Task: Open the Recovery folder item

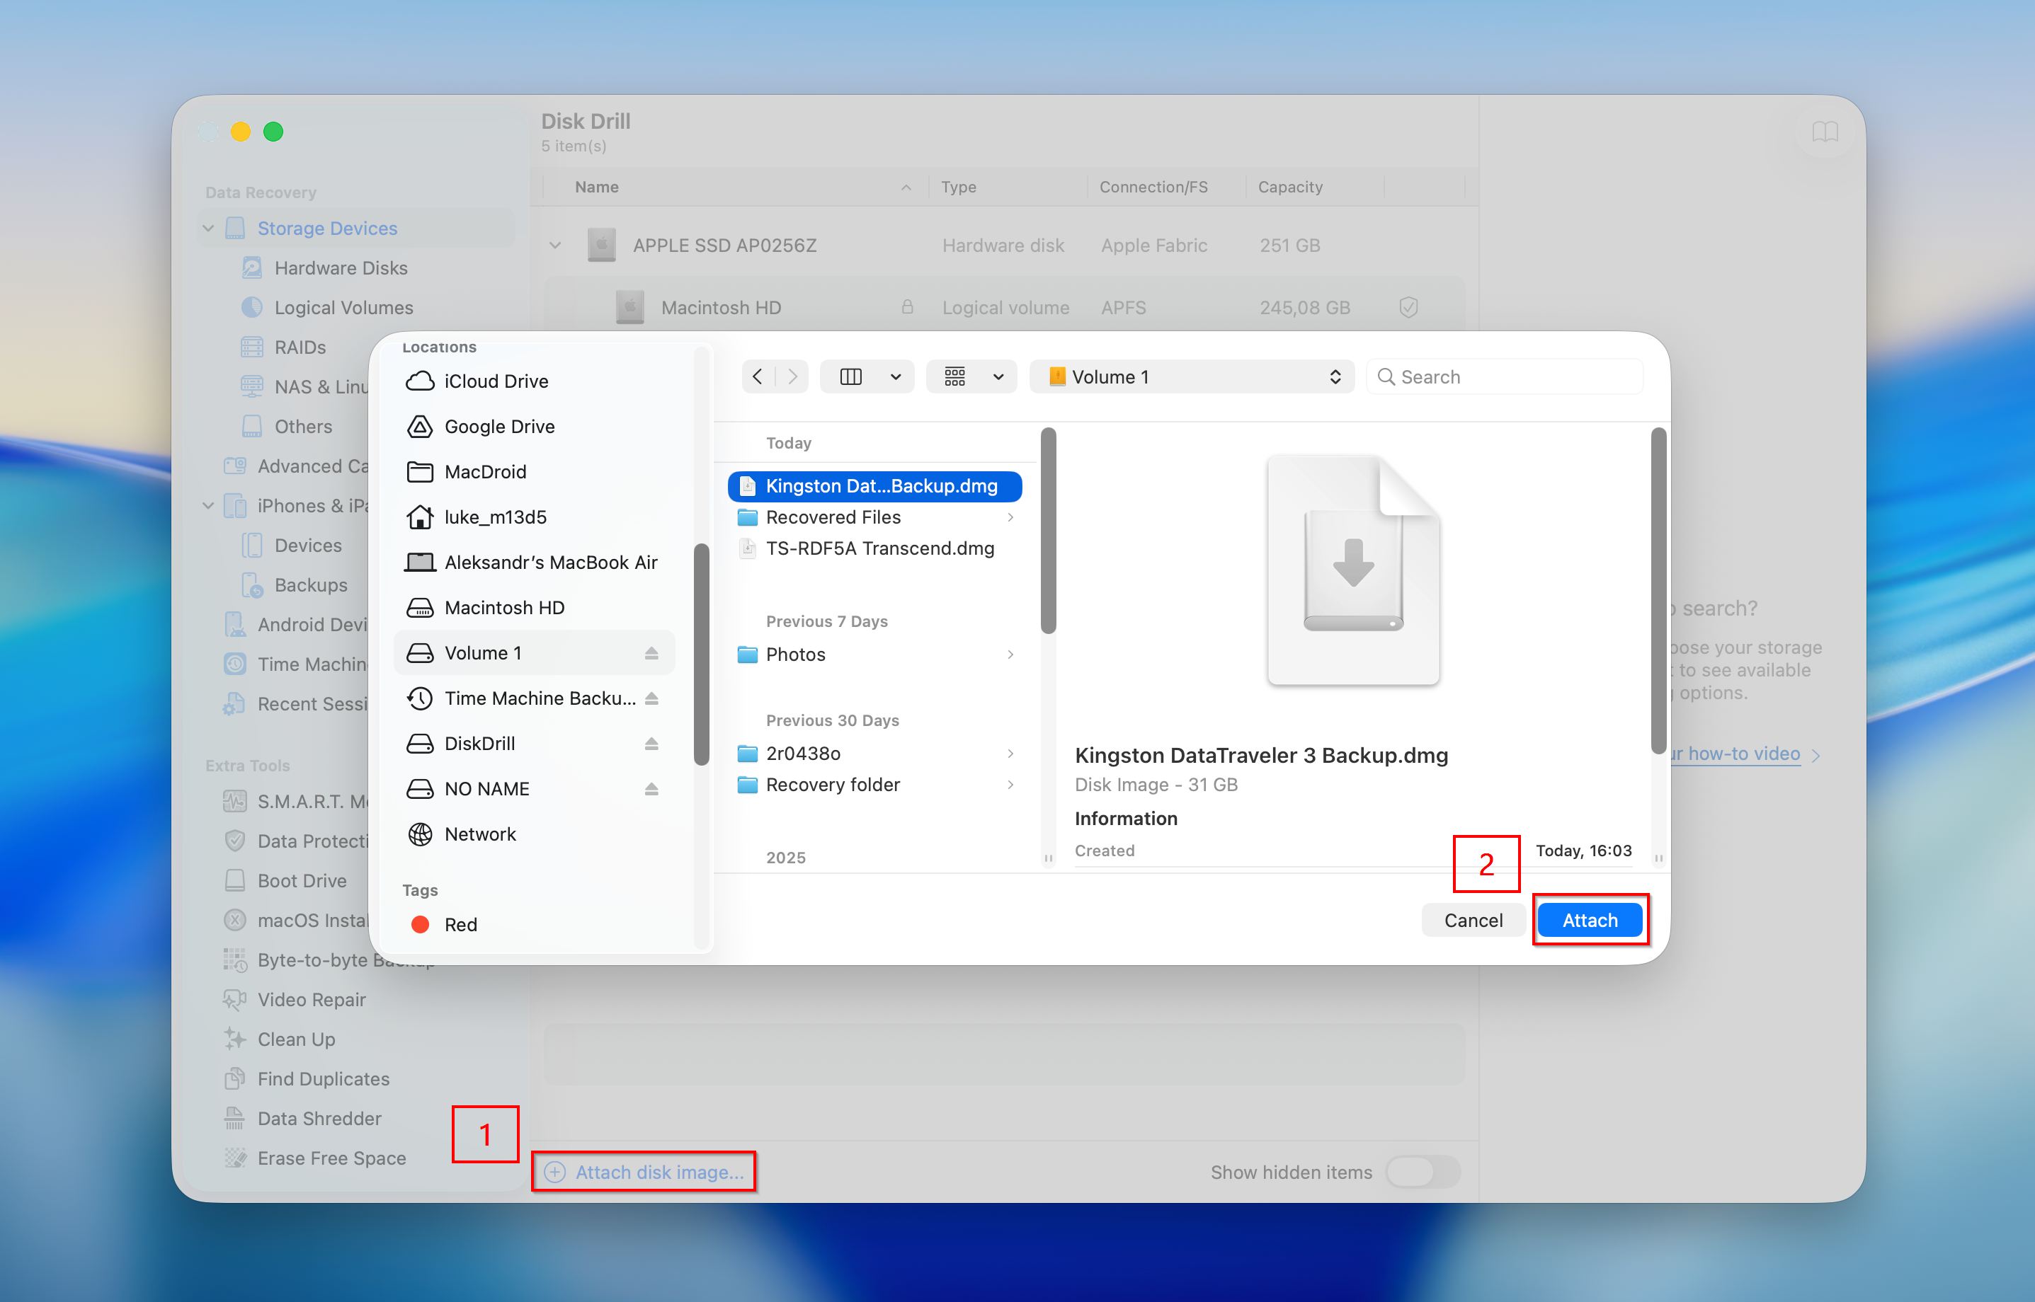Action: pos(832,784)
